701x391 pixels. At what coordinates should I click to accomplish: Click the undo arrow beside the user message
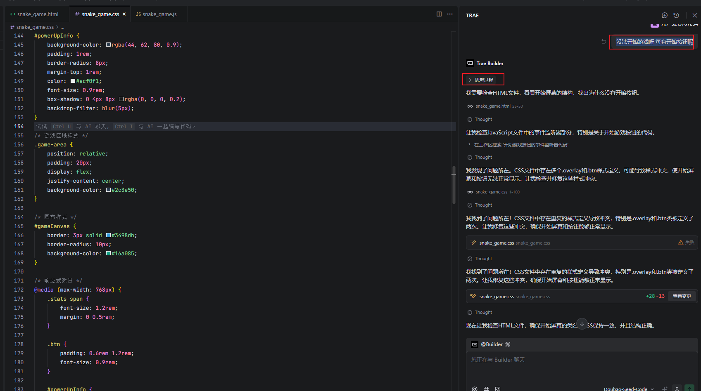coord(604,42)
